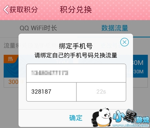Tap the back arrow icon
150x128 pixels.
pyautogui.click(x=6, y=10)
